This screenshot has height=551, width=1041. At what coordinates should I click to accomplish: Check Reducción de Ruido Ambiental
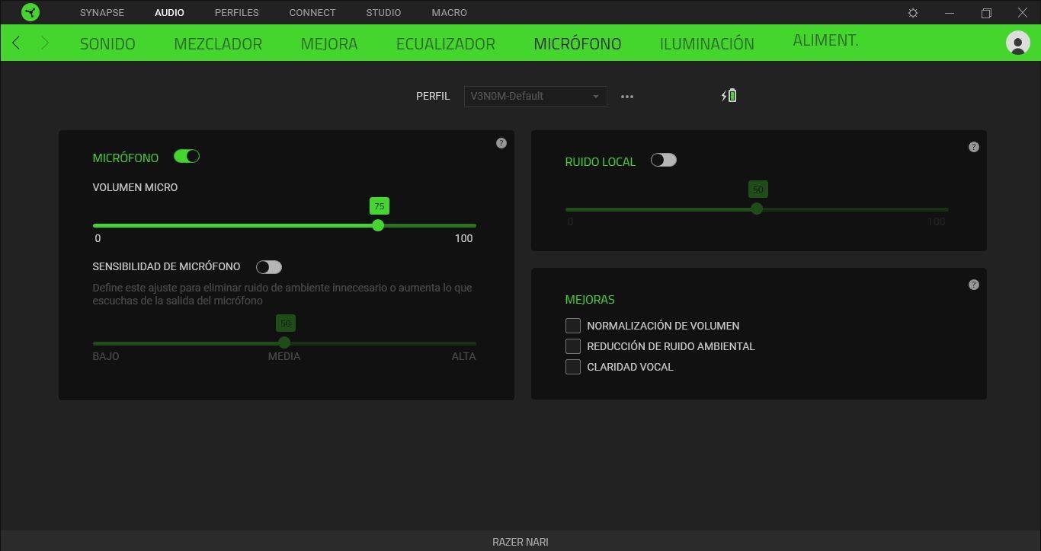[x=573, y=346]
